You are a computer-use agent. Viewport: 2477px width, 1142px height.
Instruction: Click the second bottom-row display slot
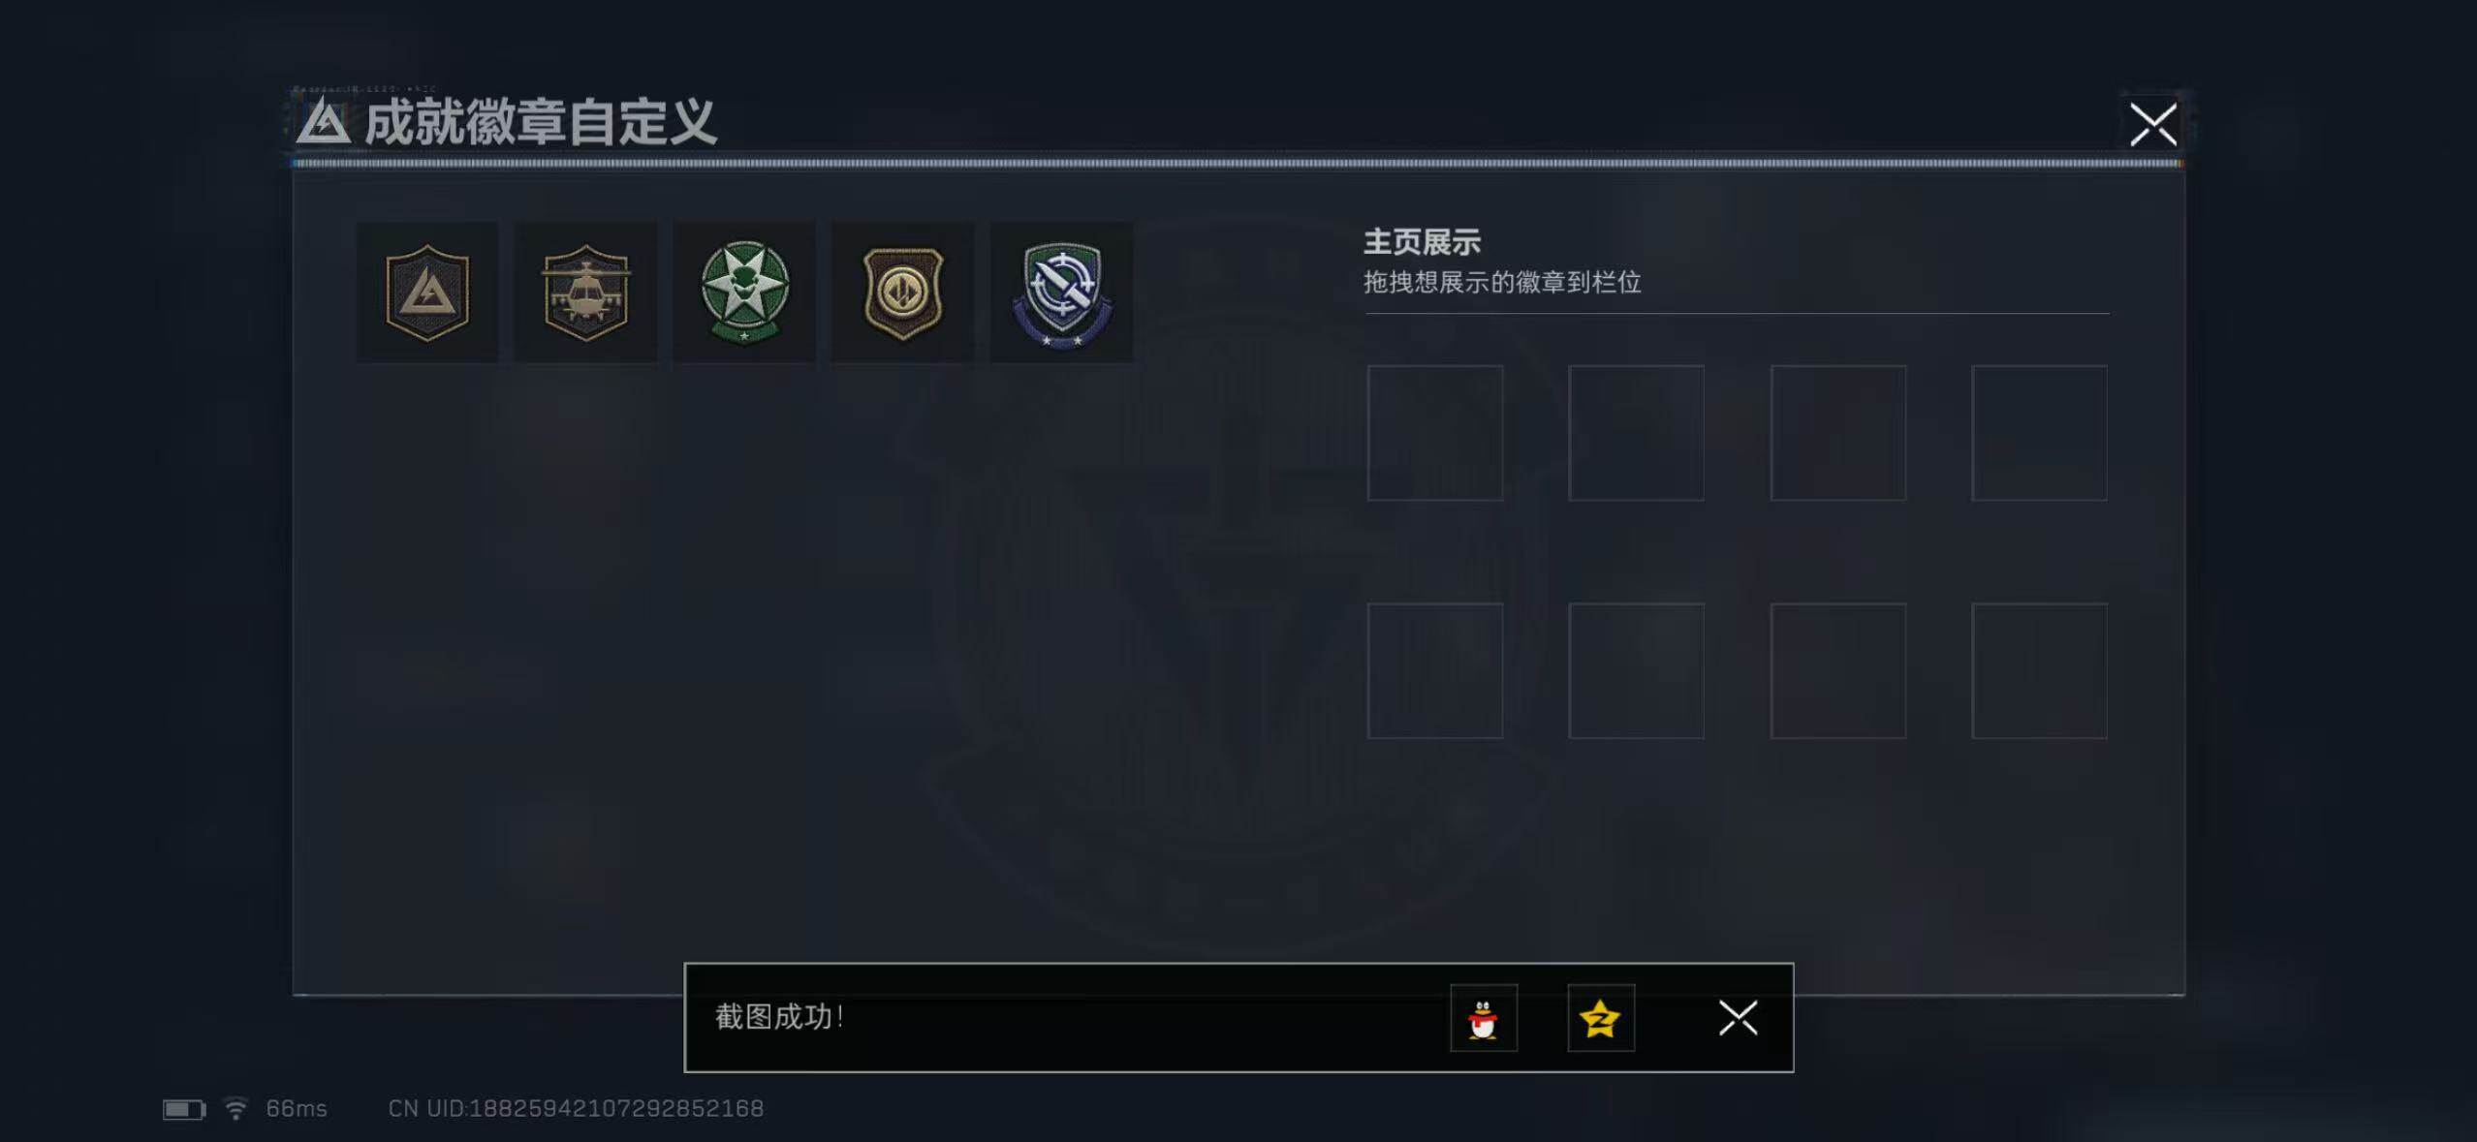pos(1637,671)
